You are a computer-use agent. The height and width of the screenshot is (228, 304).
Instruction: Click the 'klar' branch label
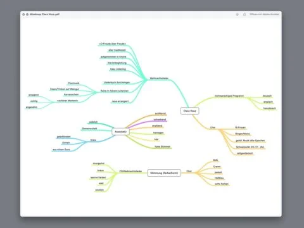(156, 139)
